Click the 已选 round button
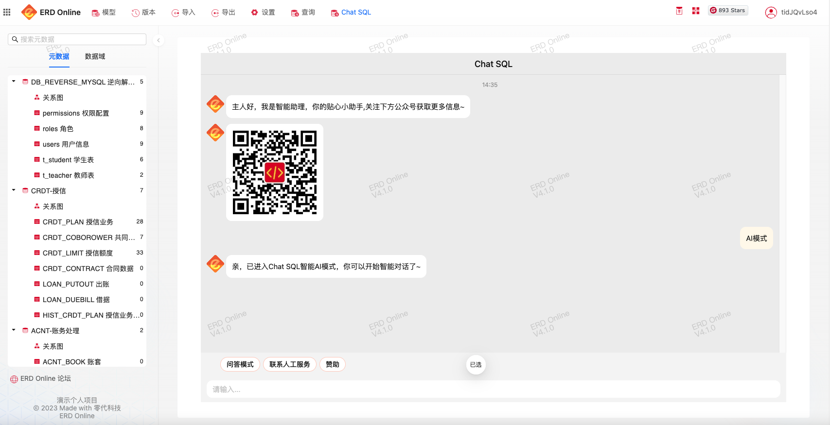Image resolution: width=830 pixels, height=425 pixels. tap(476, 365)
